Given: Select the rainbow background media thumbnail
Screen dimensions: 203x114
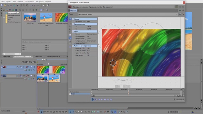Looking at the screenshot, I should point(62,17).
